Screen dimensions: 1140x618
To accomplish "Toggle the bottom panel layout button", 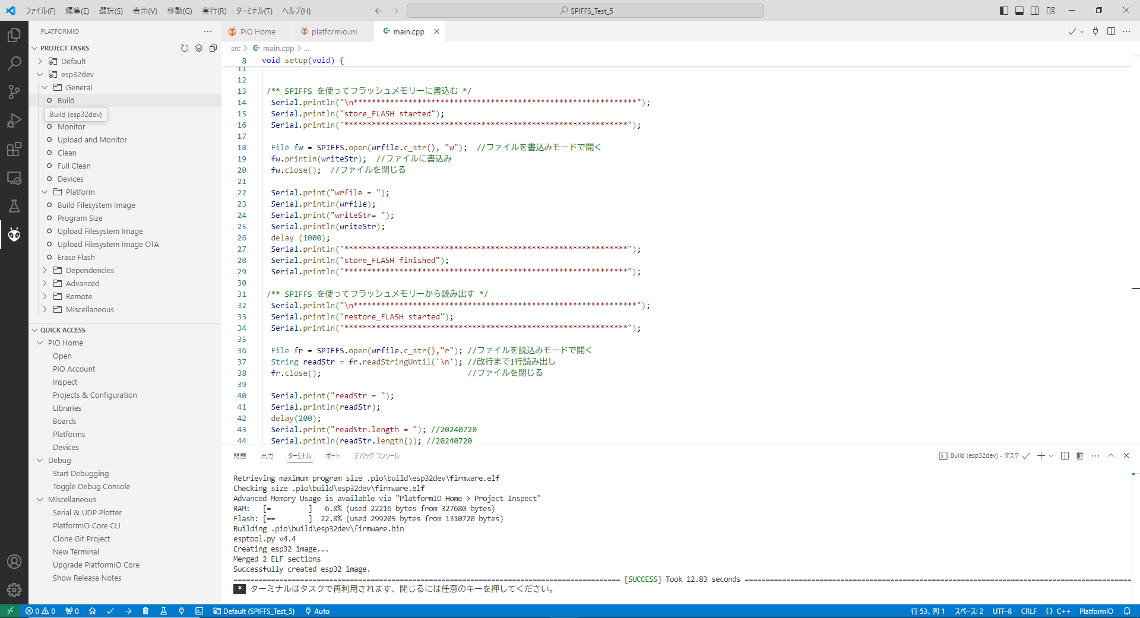I will pos(1019,11).
